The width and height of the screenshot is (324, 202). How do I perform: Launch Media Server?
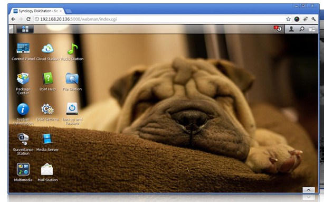click(47, 139)
